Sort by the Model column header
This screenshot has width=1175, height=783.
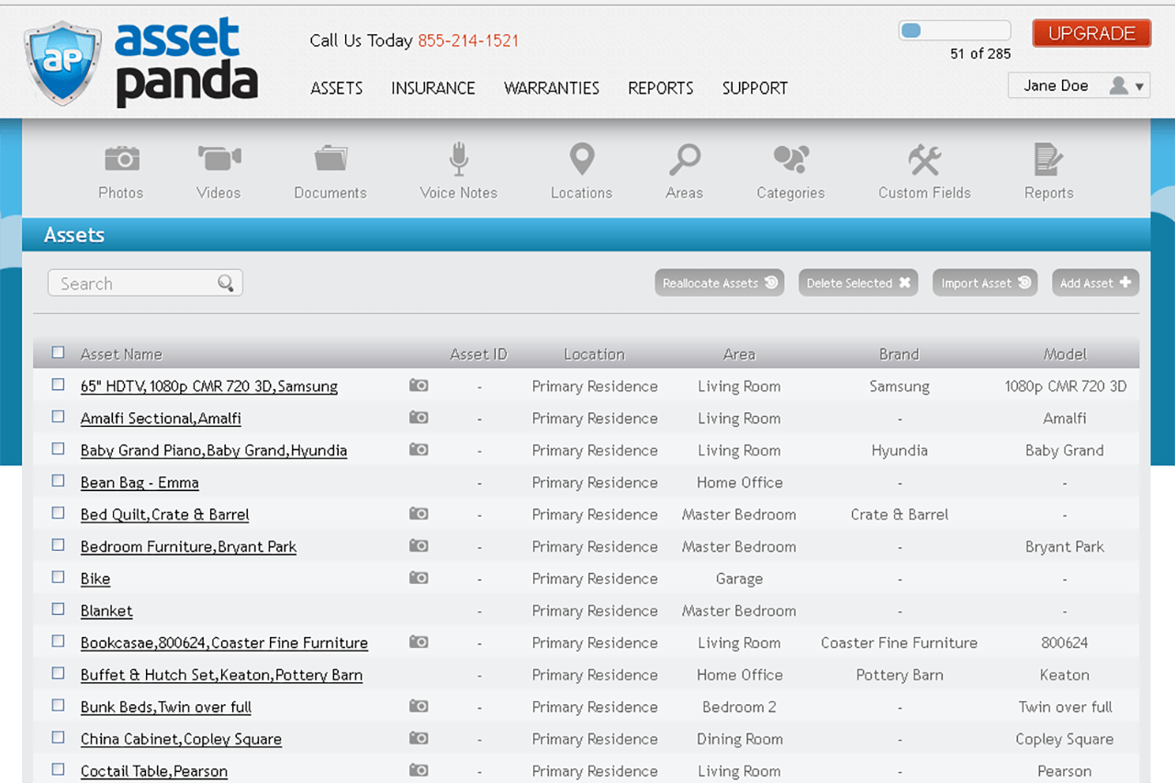1065,354
